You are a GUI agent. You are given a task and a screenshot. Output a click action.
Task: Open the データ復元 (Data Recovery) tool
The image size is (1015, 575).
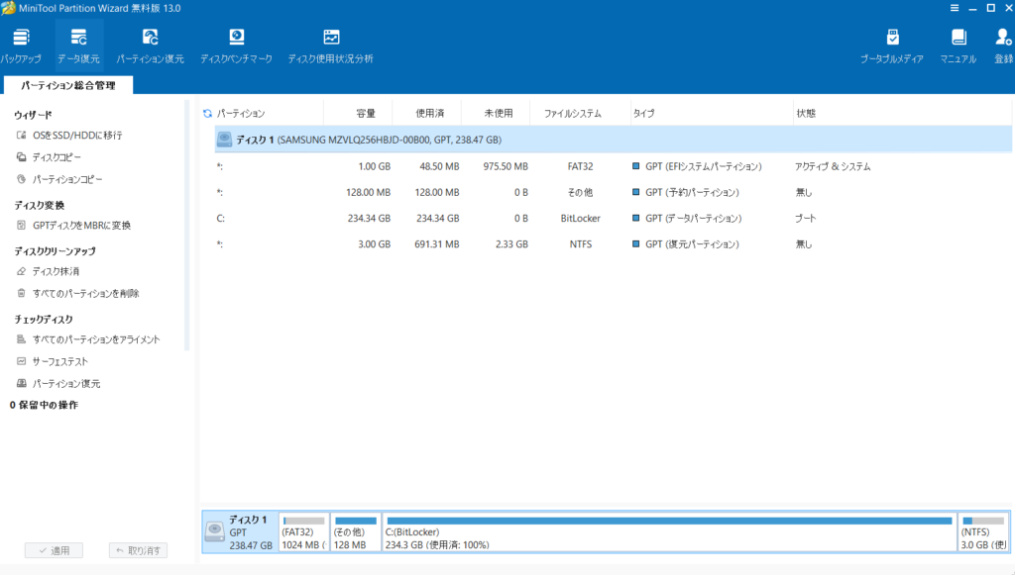tap(78, 45)
